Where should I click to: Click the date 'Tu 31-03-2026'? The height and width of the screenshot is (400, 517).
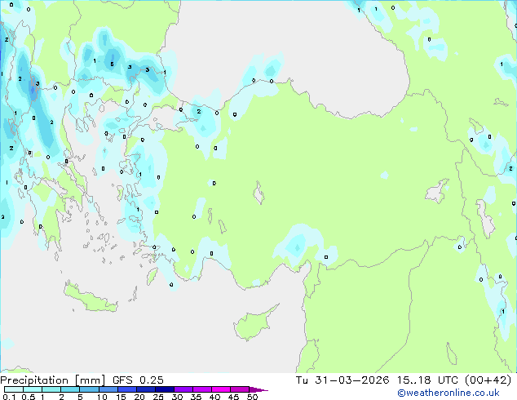click(x=342, y=380)
